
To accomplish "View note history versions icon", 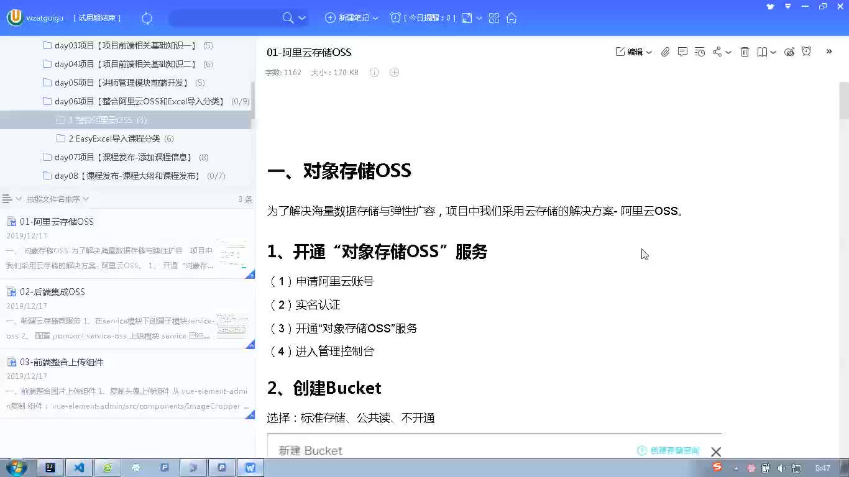I will [x=700, y=52].
